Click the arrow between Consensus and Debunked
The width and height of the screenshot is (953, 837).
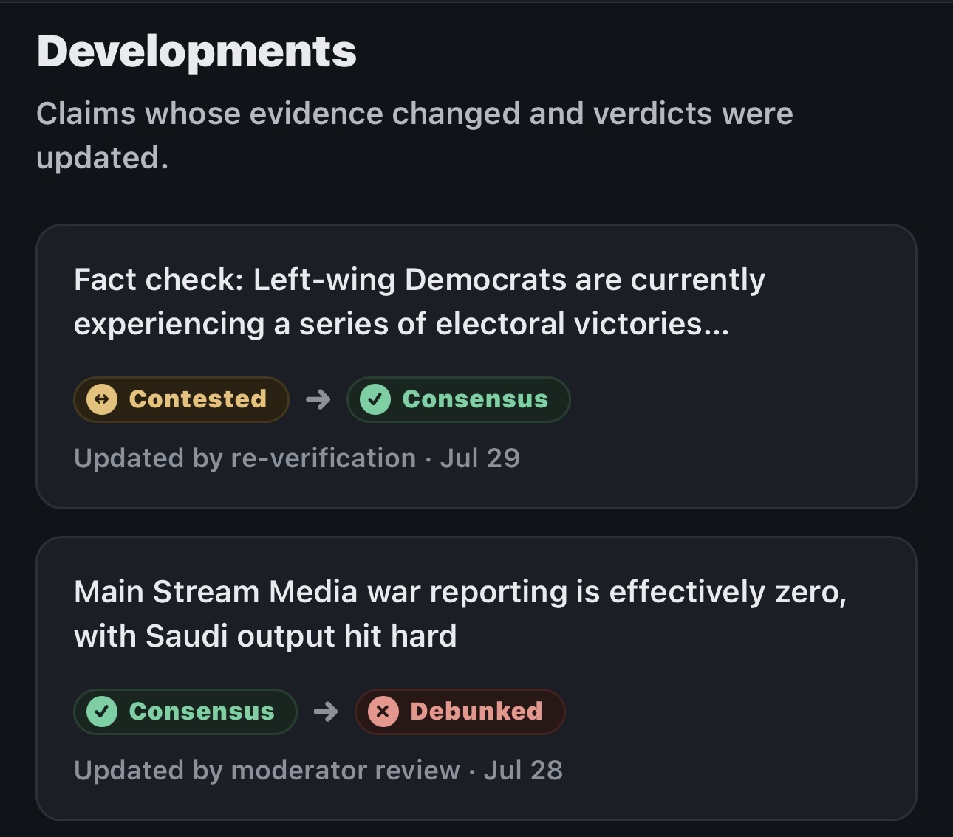(x=326, y=712)
